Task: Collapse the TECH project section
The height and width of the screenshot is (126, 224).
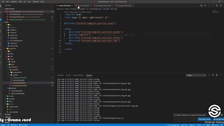Action: [29, 22]
